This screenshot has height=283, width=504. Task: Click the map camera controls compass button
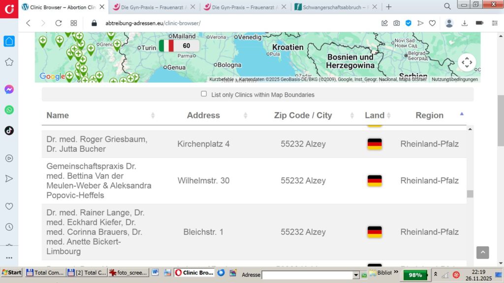pos(467,62)
